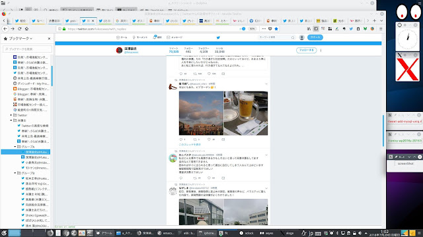Open the Library icon in Firefox toolbar
This screenshot has width=423, height=237.
pos(309,29)
